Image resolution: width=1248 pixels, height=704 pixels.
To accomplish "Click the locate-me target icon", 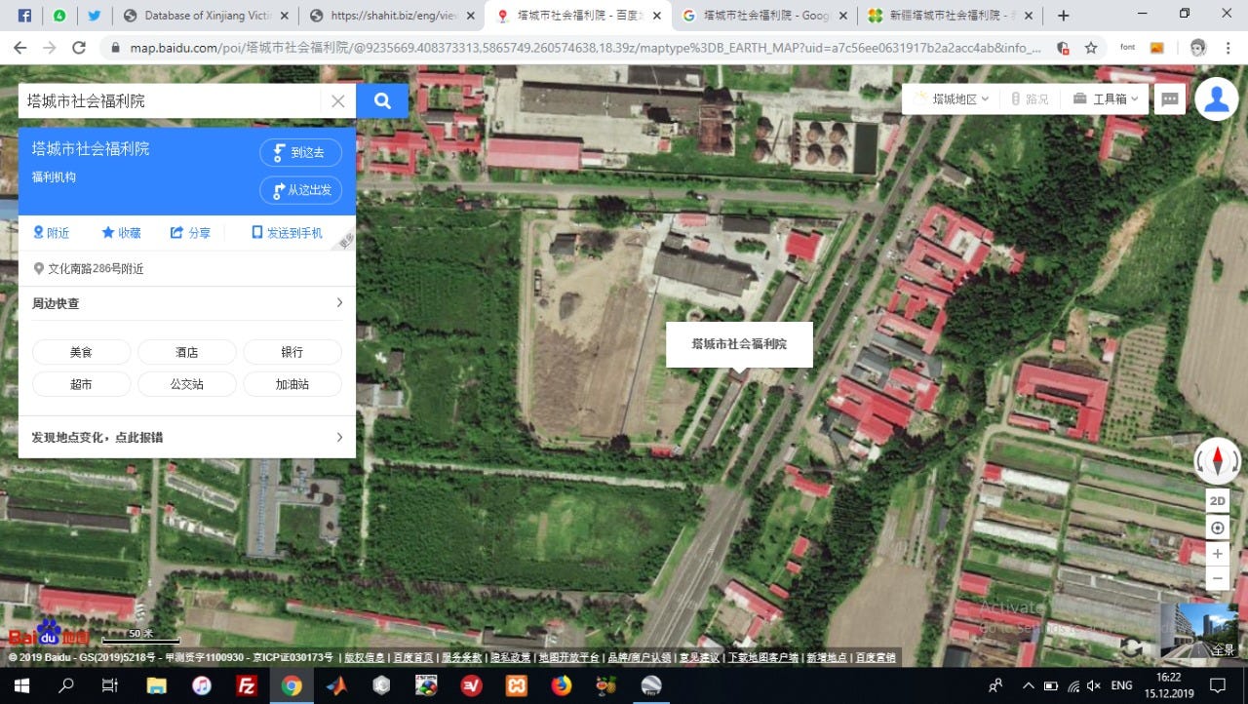I will coord(1218,528).
